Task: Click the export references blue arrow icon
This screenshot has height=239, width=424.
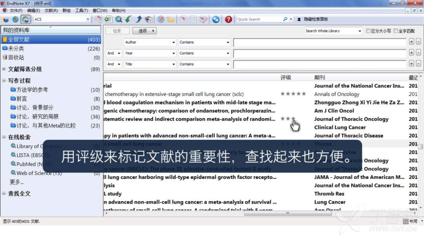Action: point(139,19)
